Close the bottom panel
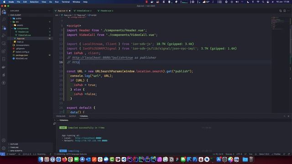 288,116
